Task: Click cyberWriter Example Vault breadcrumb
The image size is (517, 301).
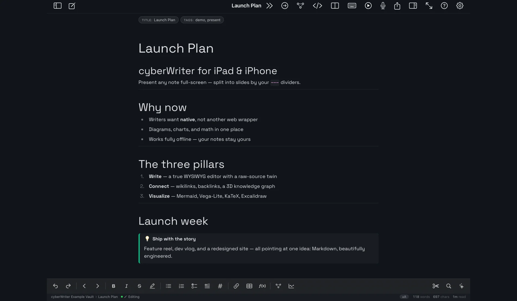Action: click(x=72, y=297)
